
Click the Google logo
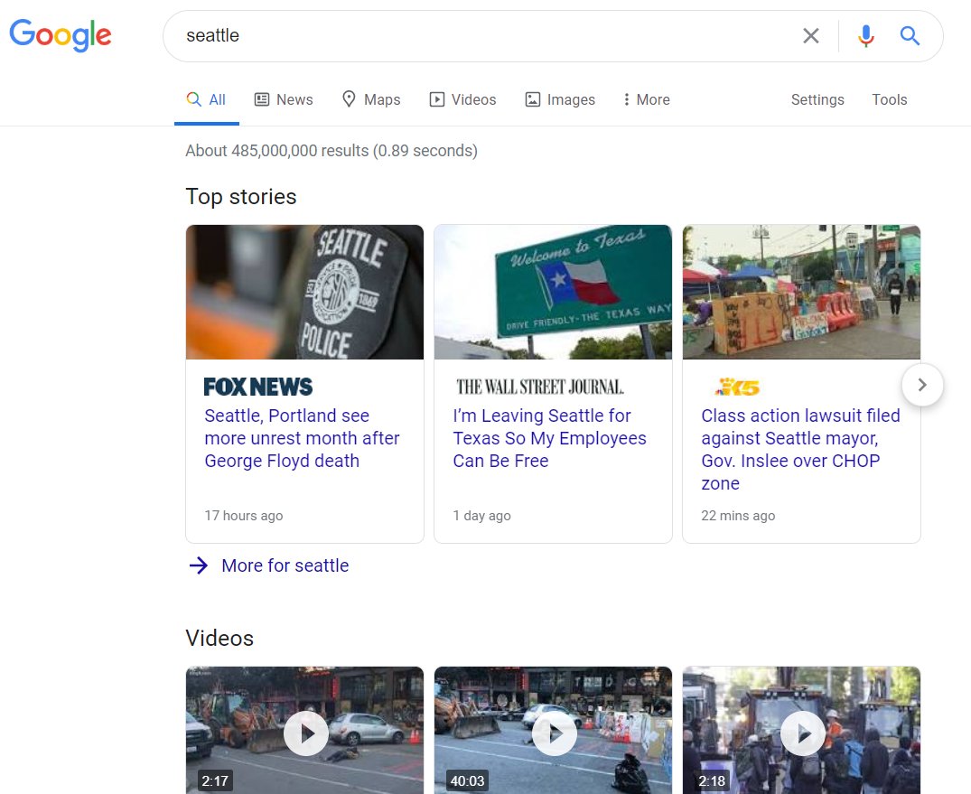61,35
